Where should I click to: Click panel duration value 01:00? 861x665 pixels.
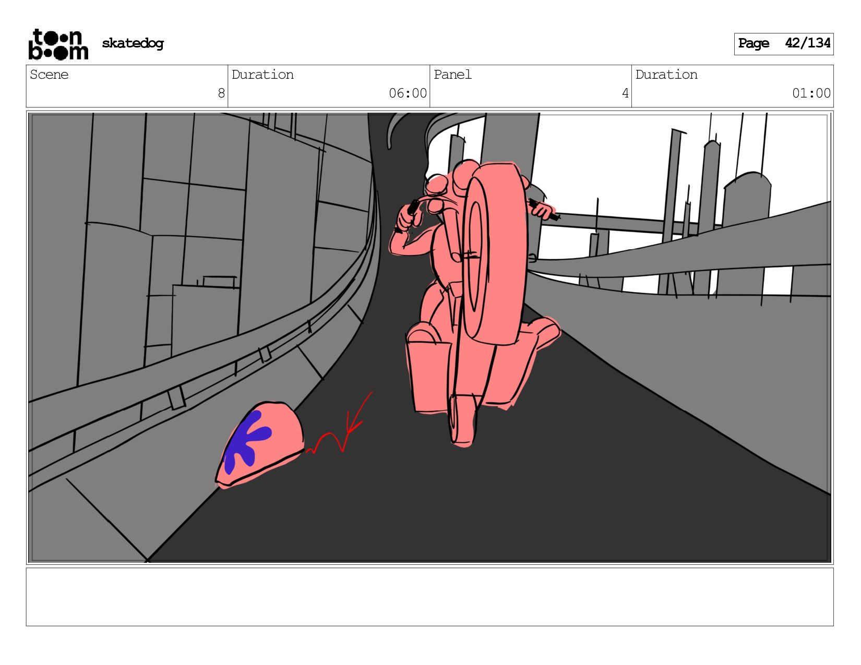pyautogui.click(x=811, y=93)
